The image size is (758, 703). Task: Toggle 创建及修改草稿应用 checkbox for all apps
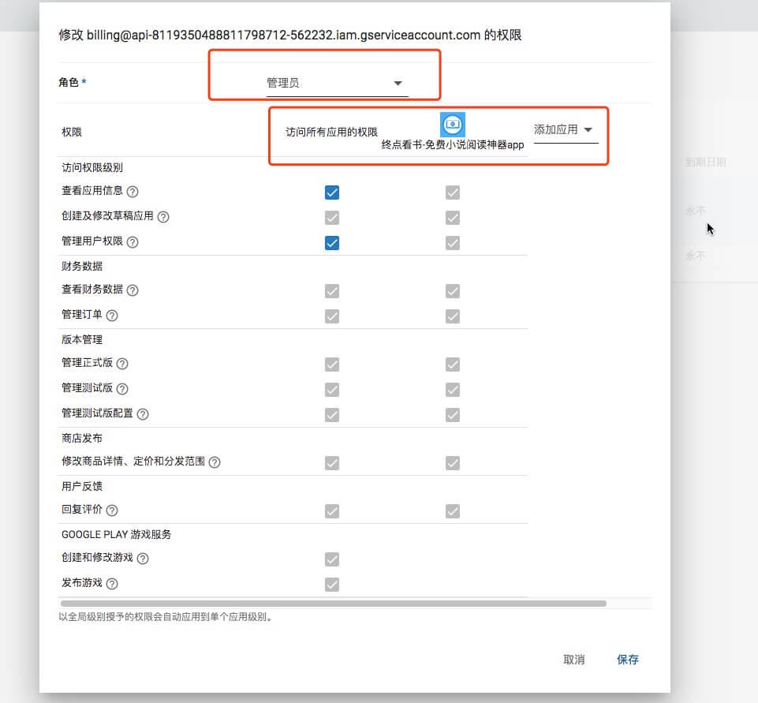coord(332,218)
